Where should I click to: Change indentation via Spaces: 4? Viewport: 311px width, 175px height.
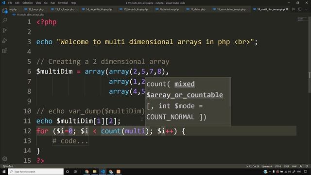coord(267,166)
